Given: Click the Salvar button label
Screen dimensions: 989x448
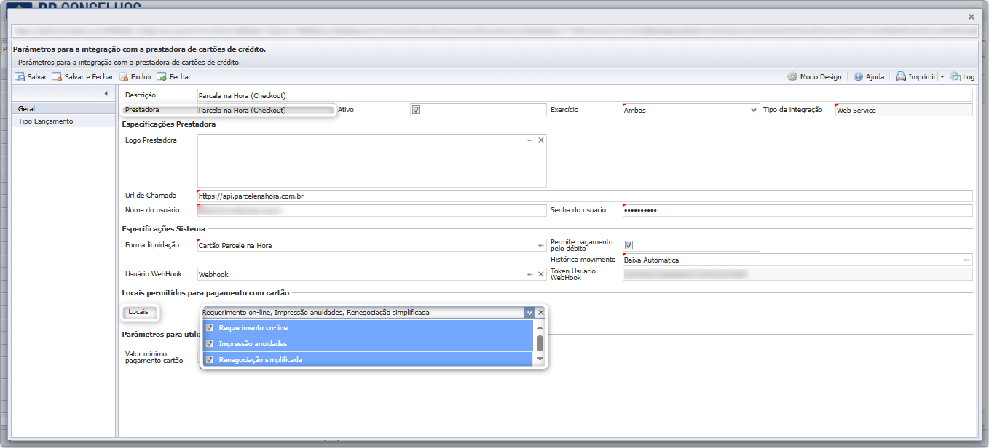Looking at the screenshot, I should (37, 76).
